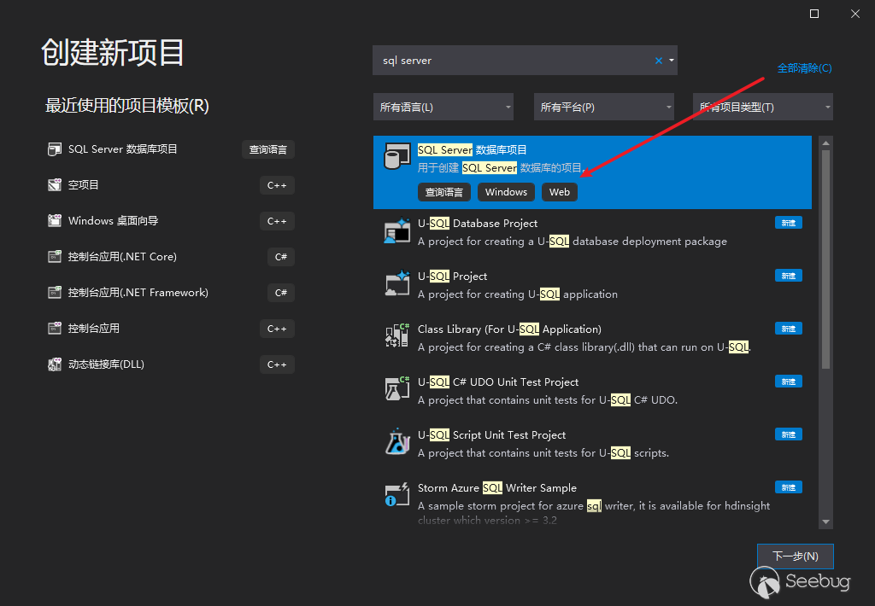
Task: Click the results list scrollbar down arrow
Action: coord(826,522)
